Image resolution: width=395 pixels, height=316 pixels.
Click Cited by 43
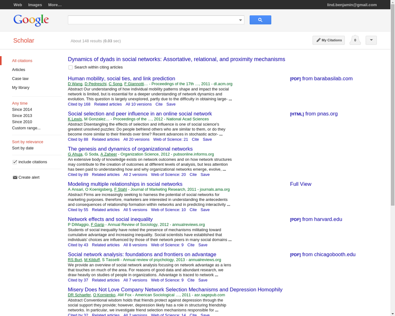point(78,245)
